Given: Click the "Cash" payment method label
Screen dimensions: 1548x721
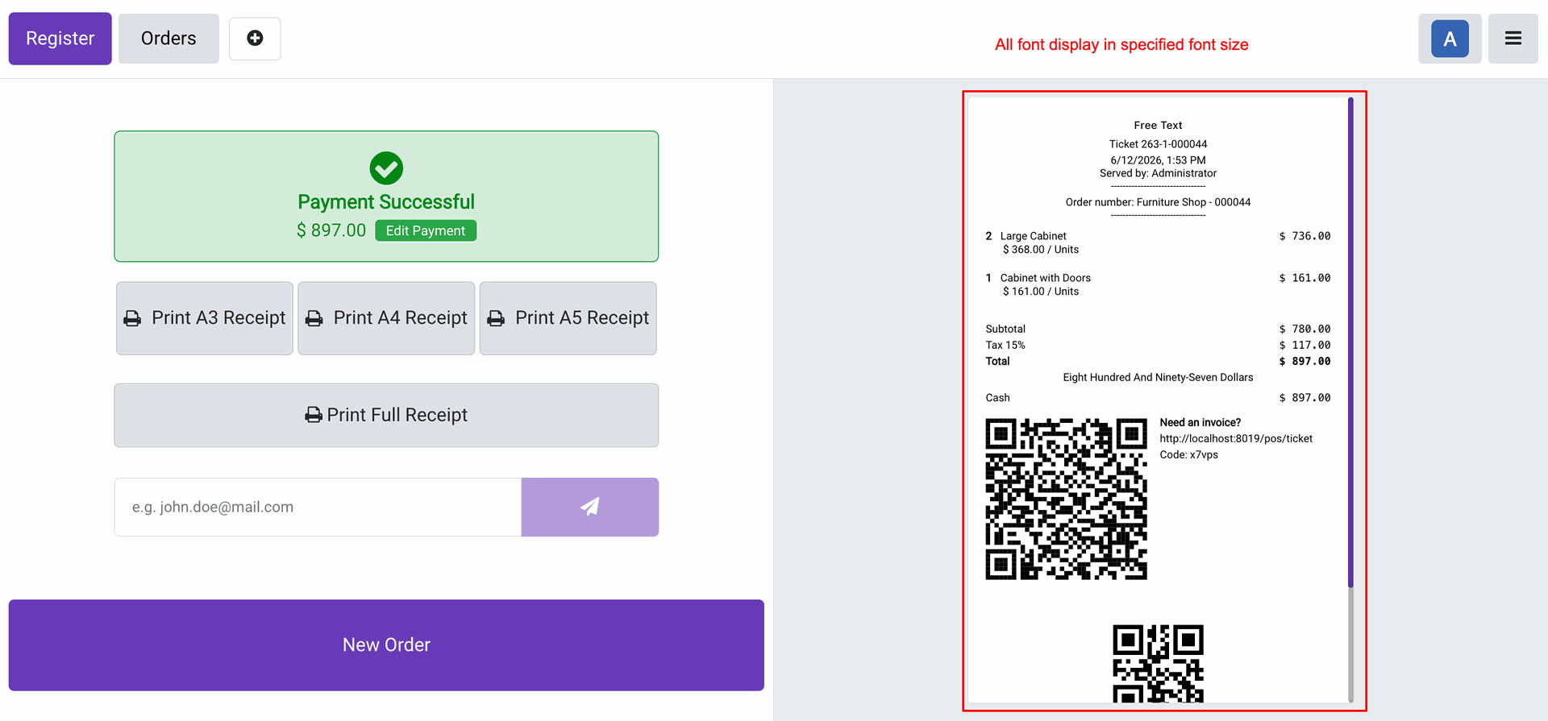Looking at the screenshot, I should [x=997, y=398].
